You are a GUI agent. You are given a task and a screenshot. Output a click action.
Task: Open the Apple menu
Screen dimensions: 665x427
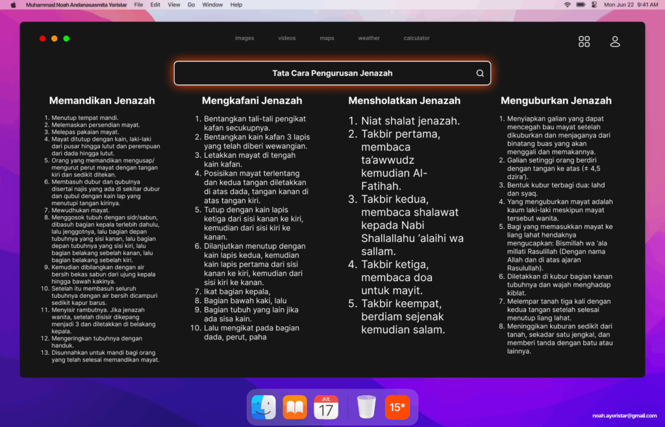click(13, 5)
